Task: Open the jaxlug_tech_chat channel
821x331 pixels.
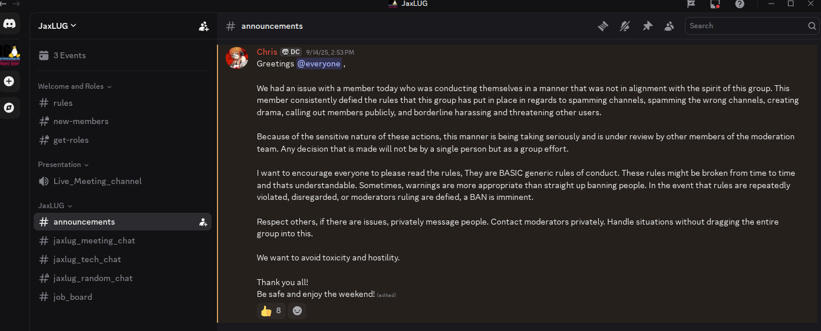Action: point(87,259)
